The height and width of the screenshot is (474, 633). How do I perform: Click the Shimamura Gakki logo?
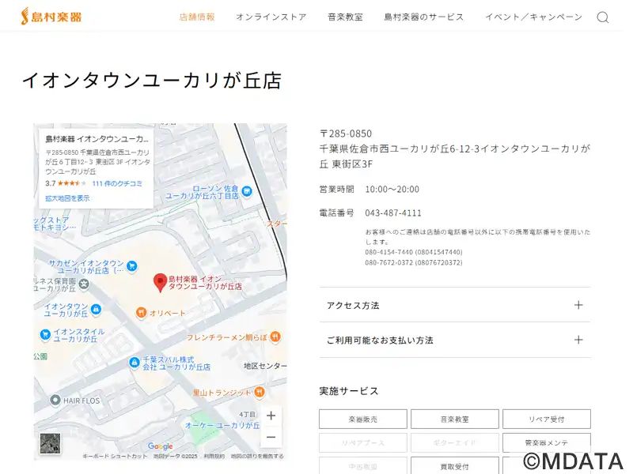tap(51, 17)
